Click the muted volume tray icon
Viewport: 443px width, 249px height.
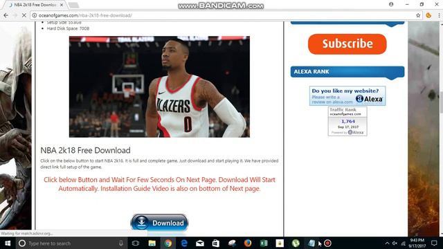click(395, 243)
